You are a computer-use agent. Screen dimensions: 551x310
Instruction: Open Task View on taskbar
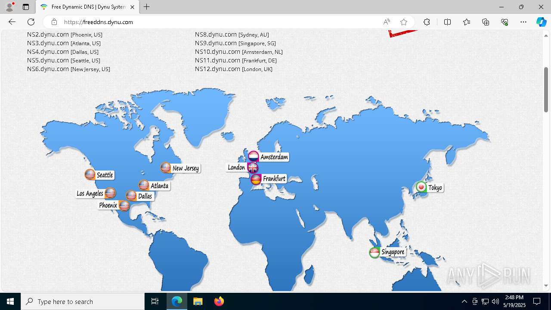click(x=155, y=301)
